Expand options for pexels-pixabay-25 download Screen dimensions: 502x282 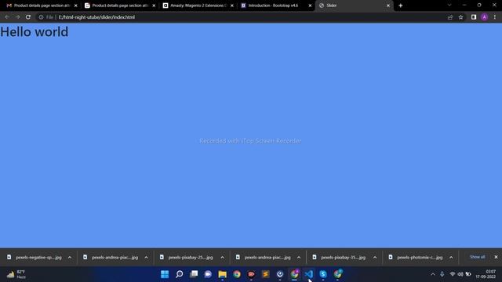coord(222,258)
